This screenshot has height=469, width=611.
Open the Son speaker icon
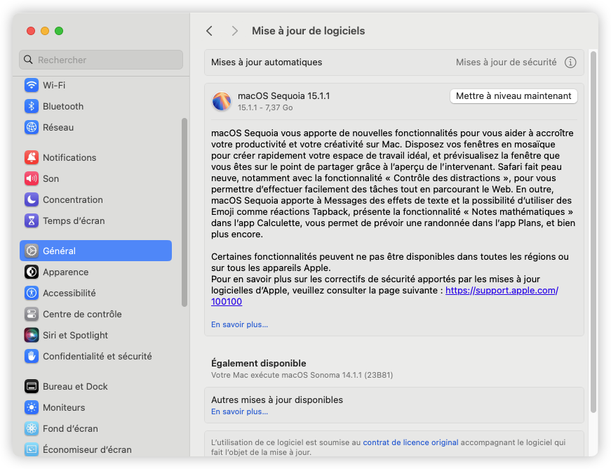[x=32, y=178]
